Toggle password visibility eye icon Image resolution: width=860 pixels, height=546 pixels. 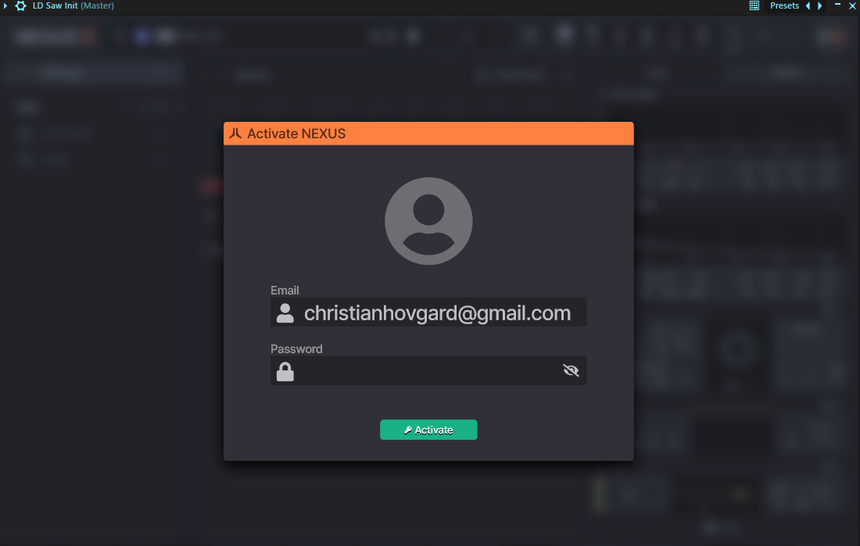pyautogui.click(x=571, y=370)
